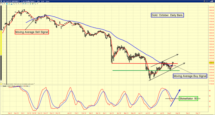Select the Moving Average Sell Signal text box
The width and height of the screenshot is (215, 115).
(31, 32)
